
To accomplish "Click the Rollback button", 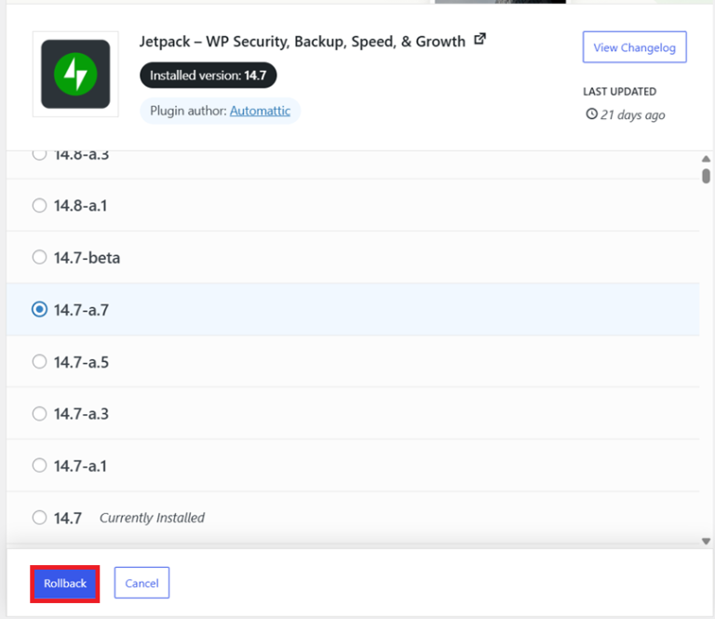I will [x=65, y=584].
